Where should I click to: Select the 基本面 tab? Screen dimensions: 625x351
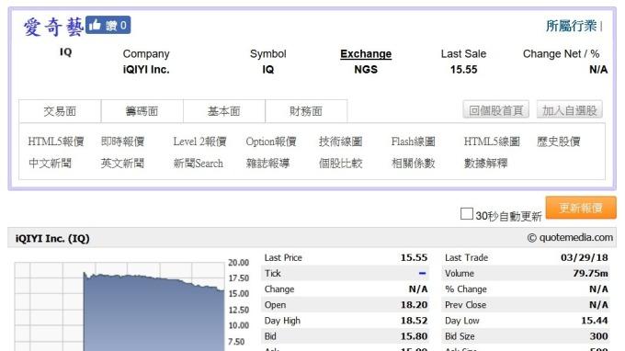point(224,111)
